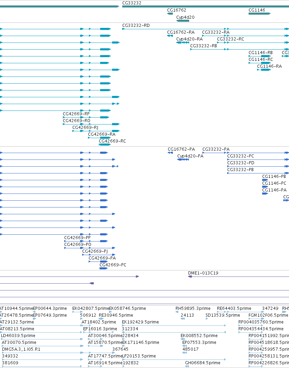Viewport: 289px width, 368px height.
Task: Click transcript CG1146-RC
Action: [x=260, y=60]
